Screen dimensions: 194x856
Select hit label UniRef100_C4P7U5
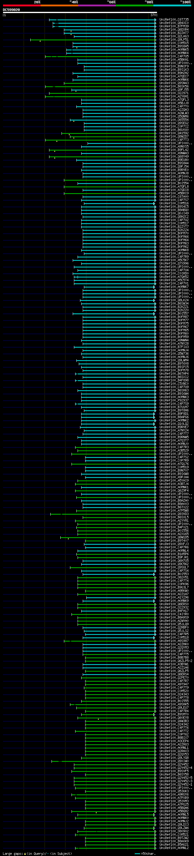(x=174, y=56)
